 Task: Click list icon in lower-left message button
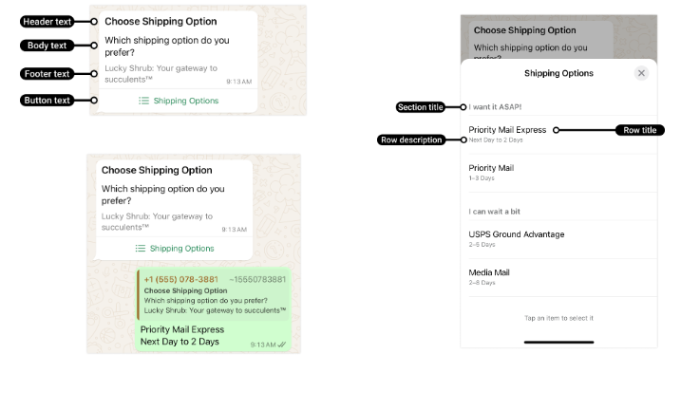[x=141, y=249]
